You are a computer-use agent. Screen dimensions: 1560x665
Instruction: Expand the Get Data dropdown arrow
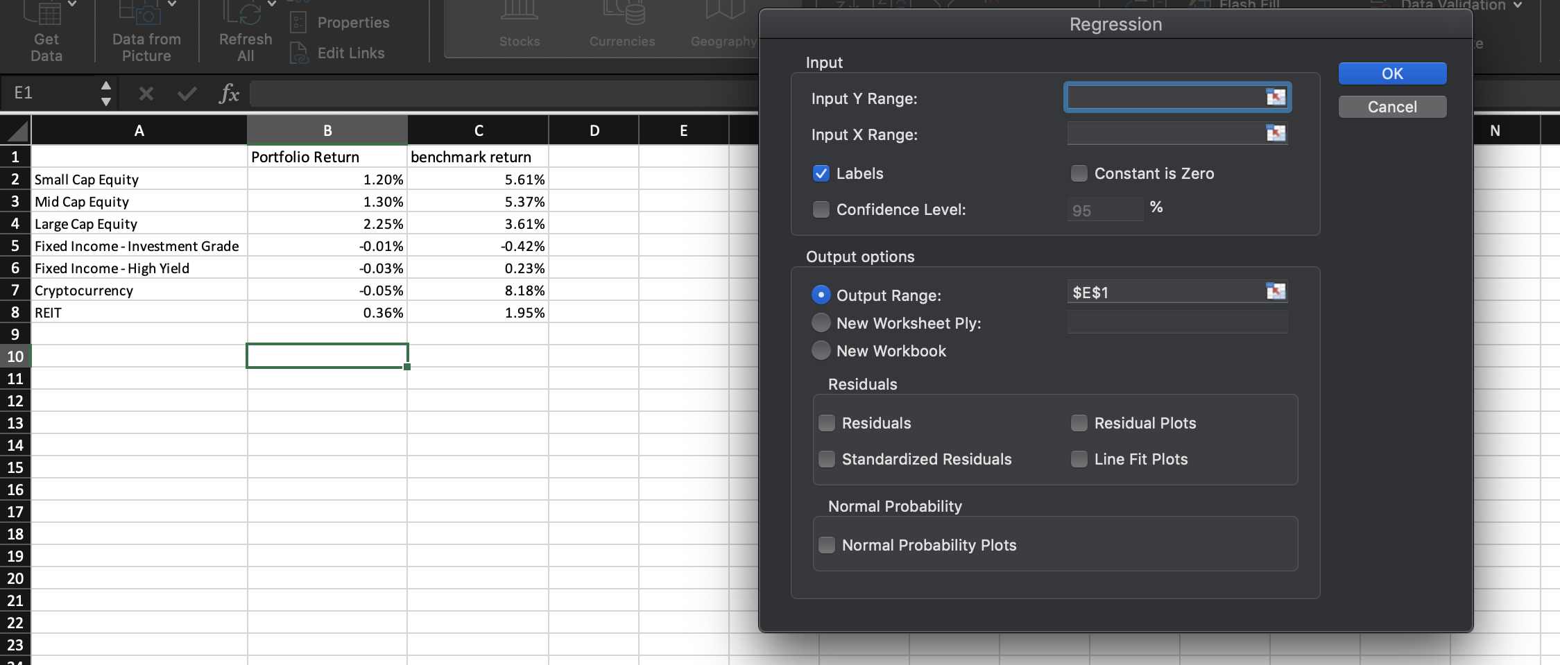(x=72, y=2)
